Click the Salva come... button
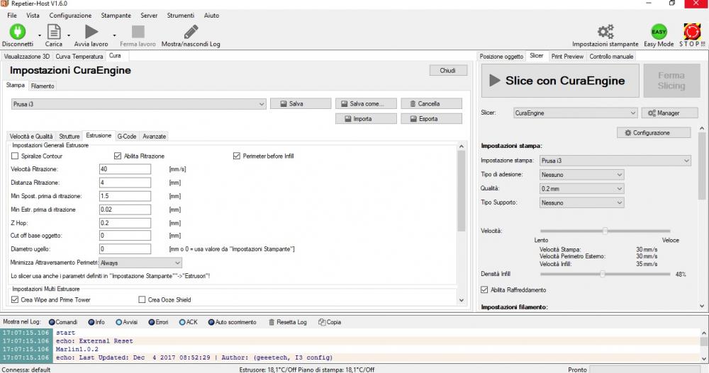Image resolution: width=709 pixels, height=373 pixels. click(x=365, y=104)
